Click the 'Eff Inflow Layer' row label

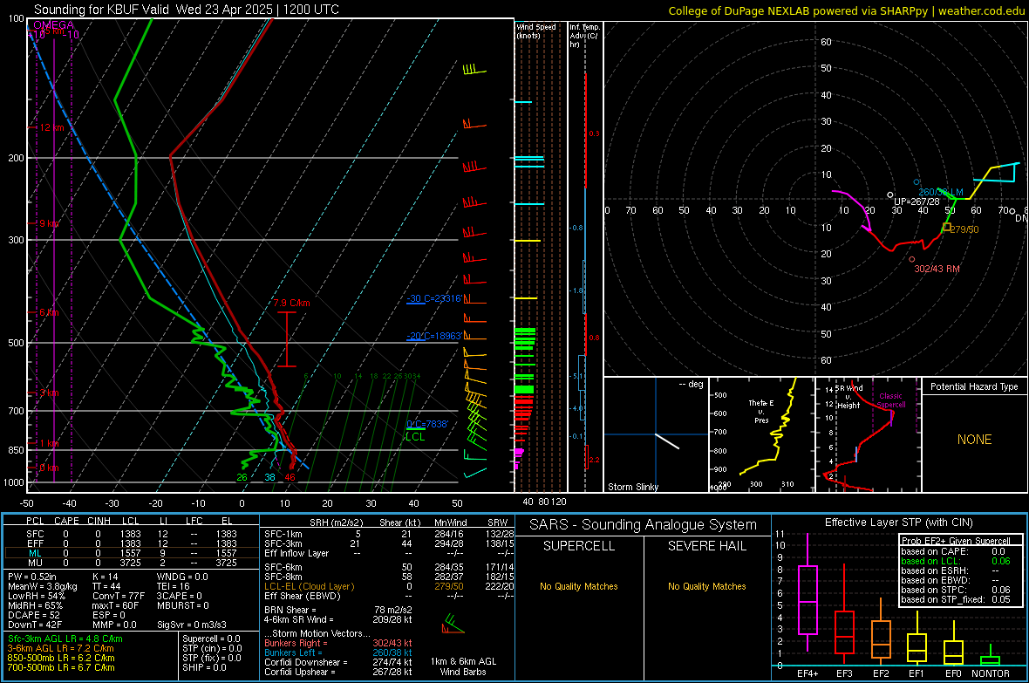pyautogui.click(x=296, y=553)
